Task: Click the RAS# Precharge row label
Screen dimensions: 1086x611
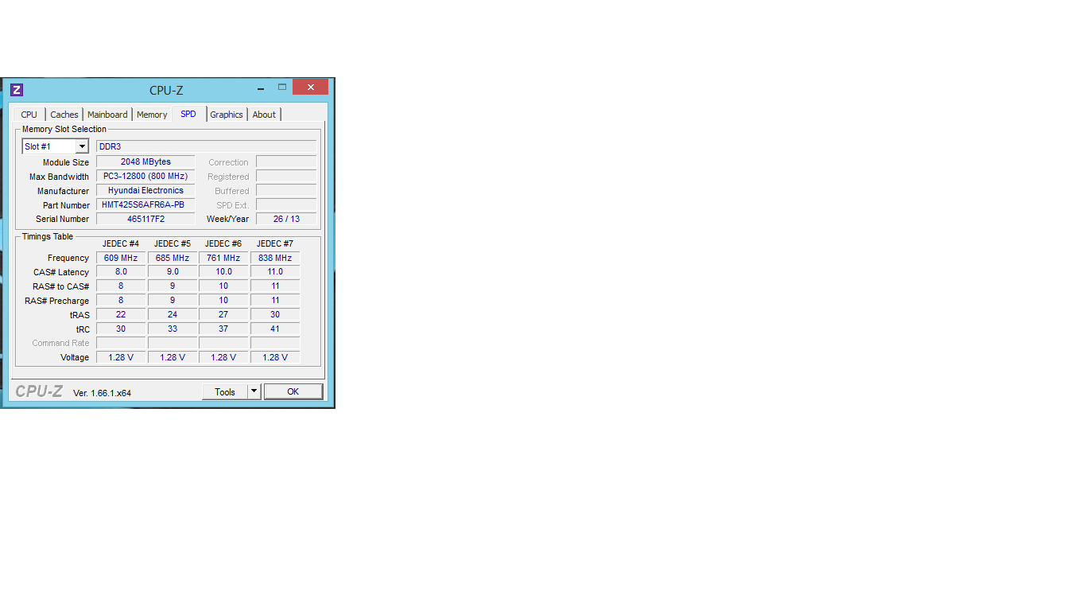Action: (57, 301)
